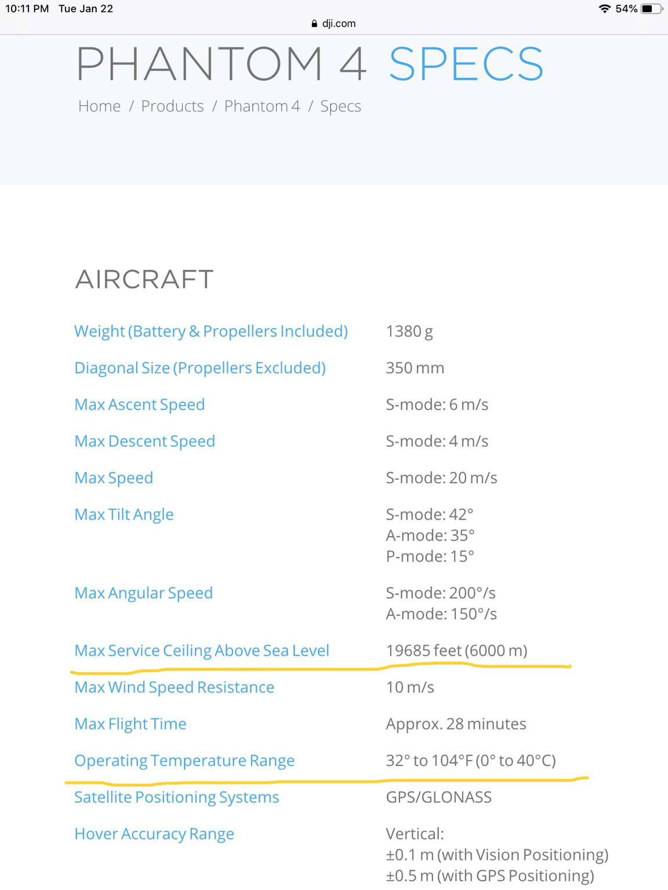Open the Phantom 4 breadcrumb link
Screen dimensions: 668x890
click(x=262, y=106)
